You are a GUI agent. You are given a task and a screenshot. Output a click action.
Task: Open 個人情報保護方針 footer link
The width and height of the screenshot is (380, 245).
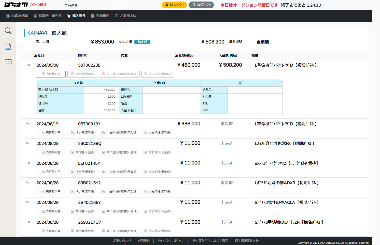[247, 241]
